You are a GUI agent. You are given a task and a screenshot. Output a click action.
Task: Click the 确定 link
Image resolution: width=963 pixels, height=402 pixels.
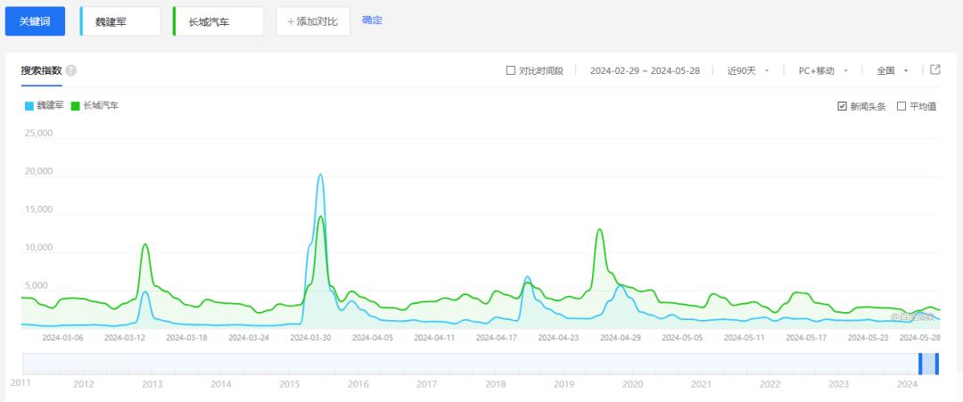372,21
